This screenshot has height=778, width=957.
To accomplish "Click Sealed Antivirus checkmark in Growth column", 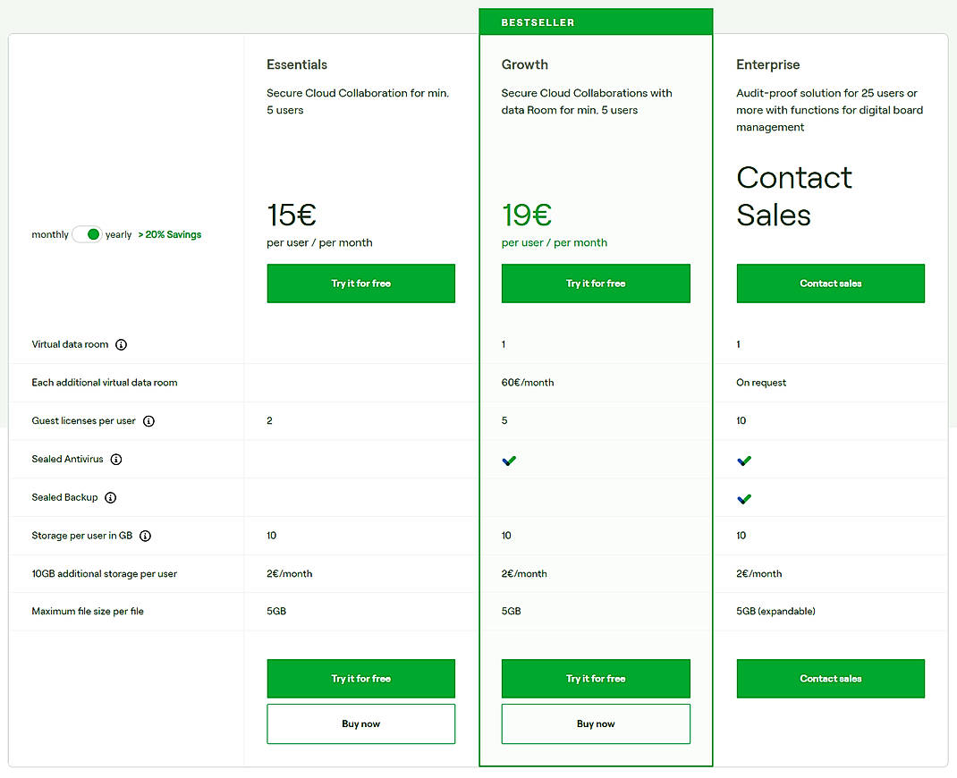I will pos(509,461).
